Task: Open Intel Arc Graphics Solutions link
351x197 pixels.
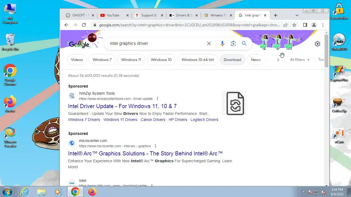Action: [145, 153]
